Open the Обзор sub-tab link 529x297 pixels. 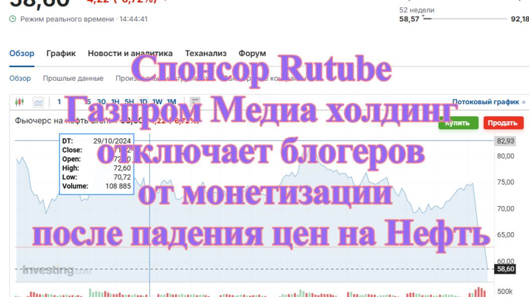20,78
